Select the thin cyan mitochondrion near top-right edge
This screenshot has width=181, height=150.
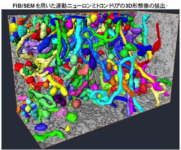pos(145,29)
